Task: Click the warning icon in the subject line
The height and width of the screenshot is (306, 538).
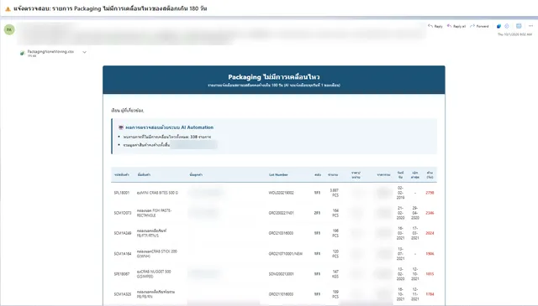Action: [8, 9]
